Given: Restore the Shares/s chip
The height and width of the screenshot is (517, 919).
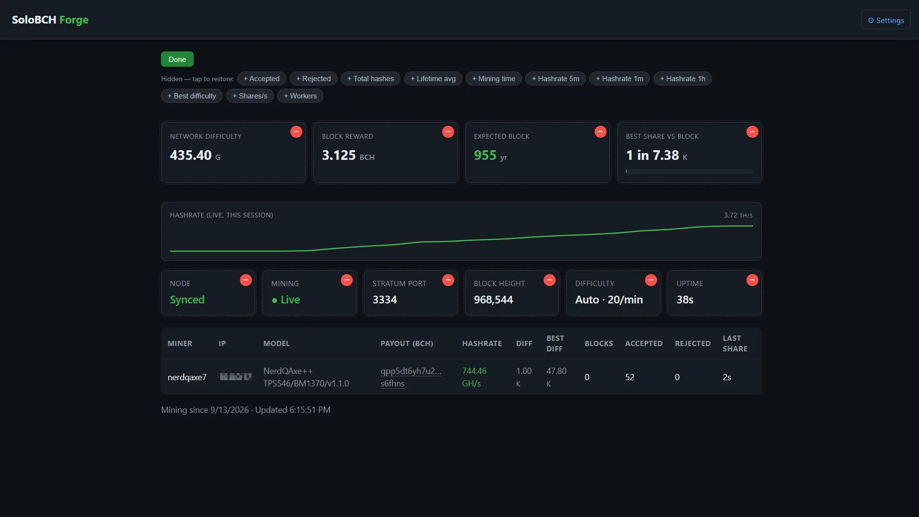Looking at the screenshot, I should 250,96.
